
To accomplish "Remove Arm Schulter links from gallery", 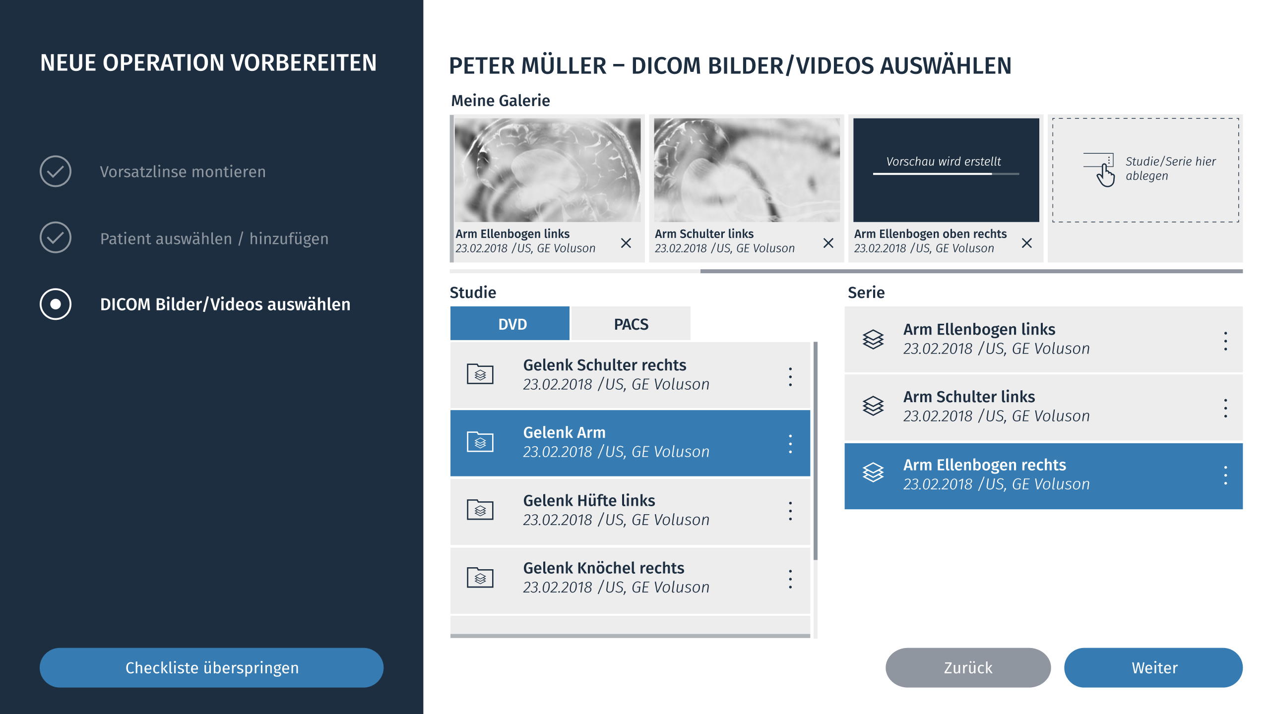I will [x=828, y=243].
